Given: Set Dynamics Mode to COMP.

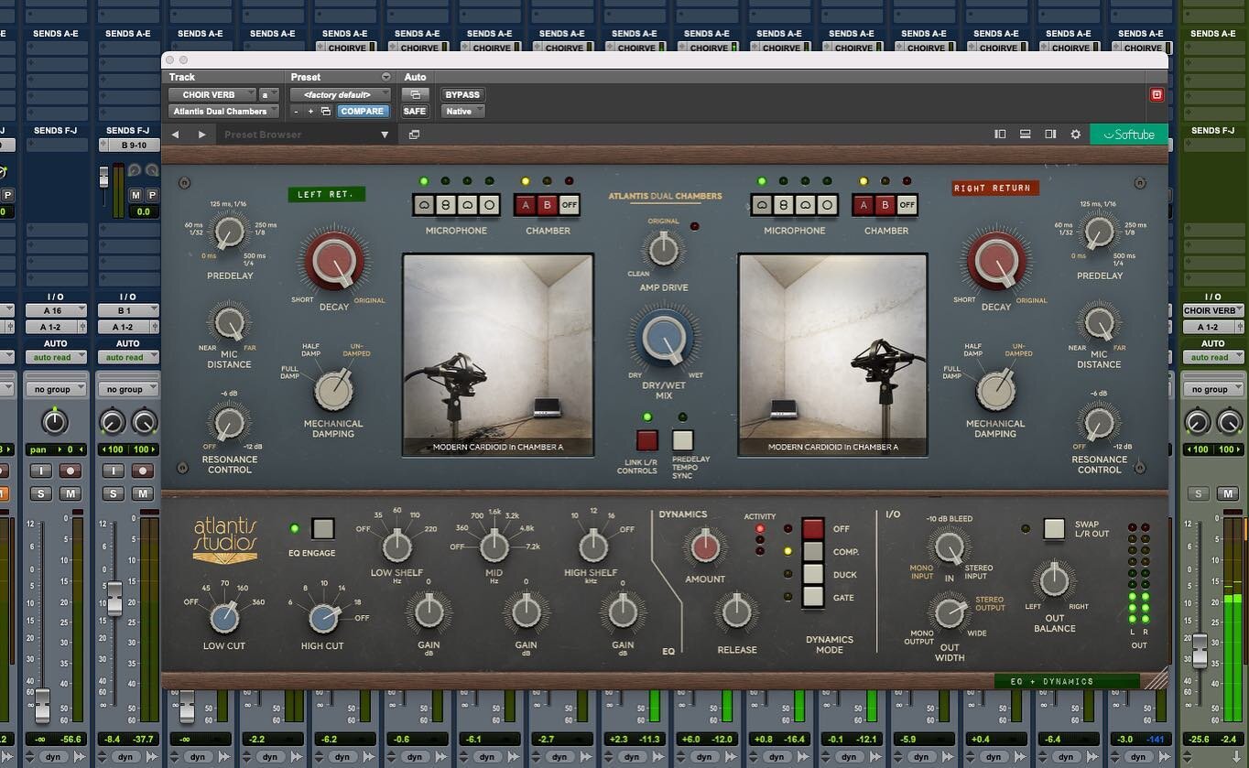Looking at the screenshot, I should (x=813, y=552).
